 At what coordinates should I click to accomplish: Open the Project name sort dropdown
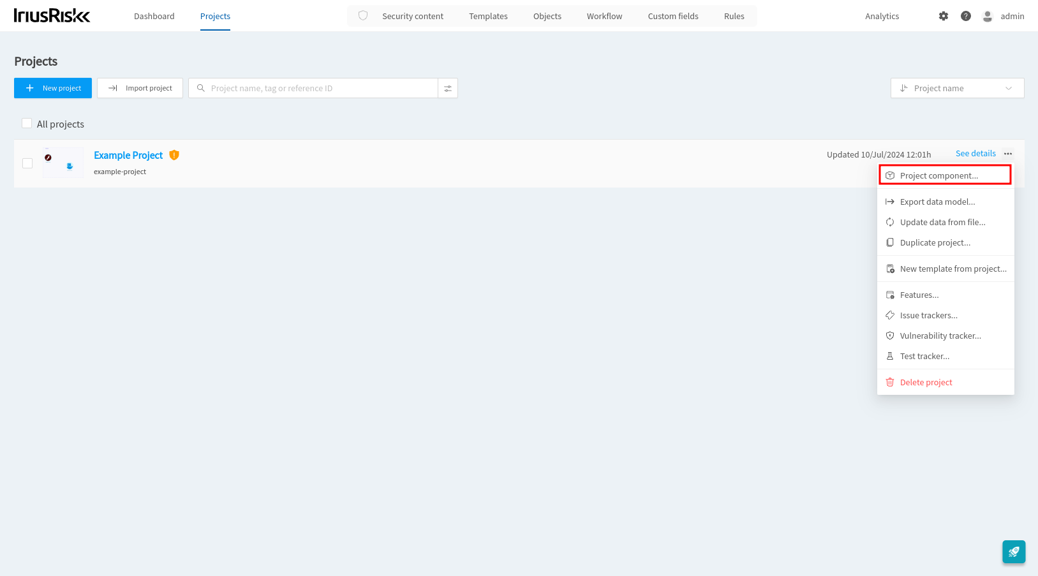coord(957,88)
